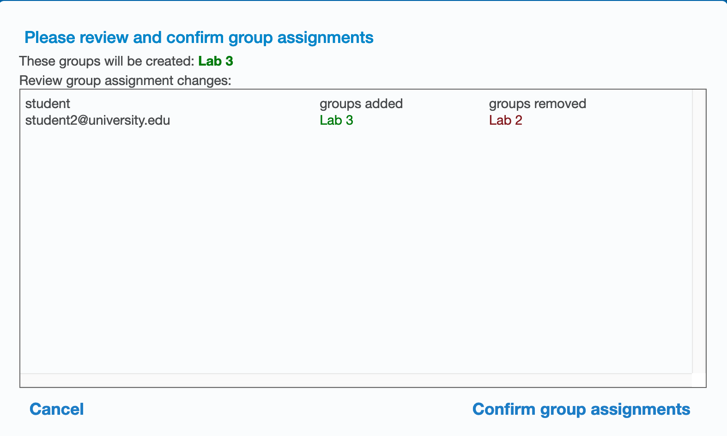The height and width of the screenshot is (436, 727).
Task: Click Confirm group assignments
Action: pos(581,409)
